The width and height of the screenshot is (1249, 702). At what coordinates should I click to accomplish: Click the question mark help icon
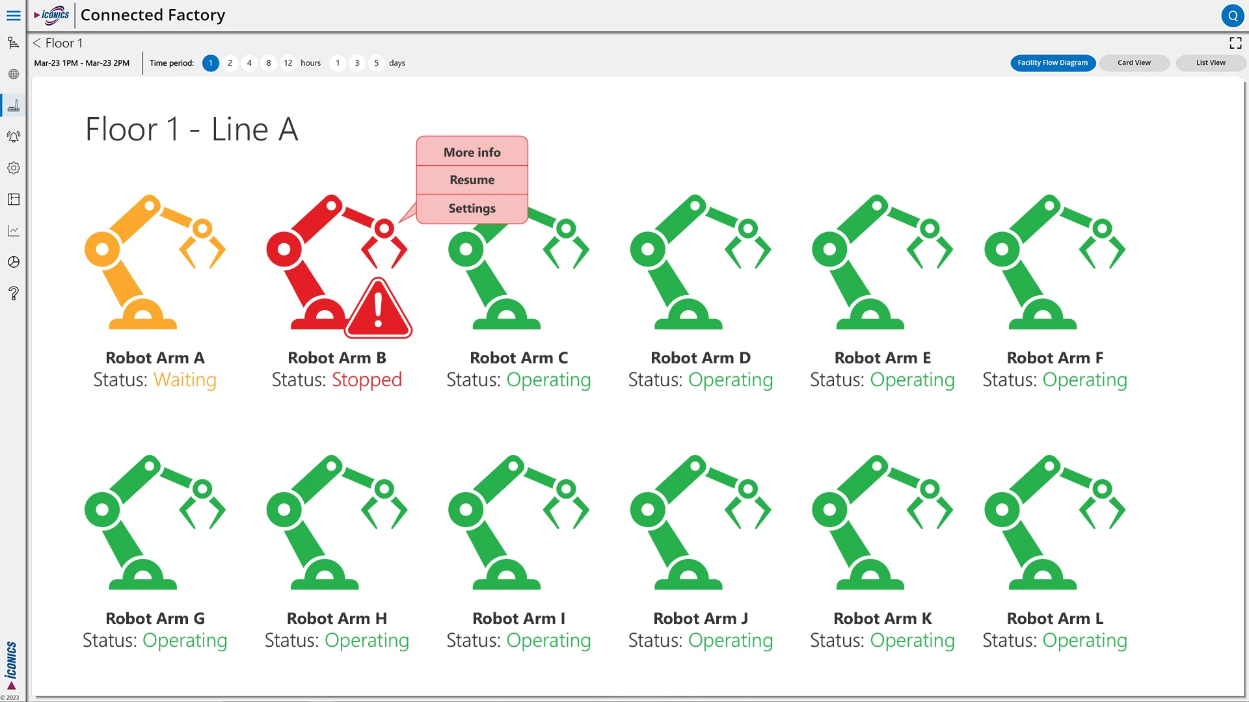(13, 293)
